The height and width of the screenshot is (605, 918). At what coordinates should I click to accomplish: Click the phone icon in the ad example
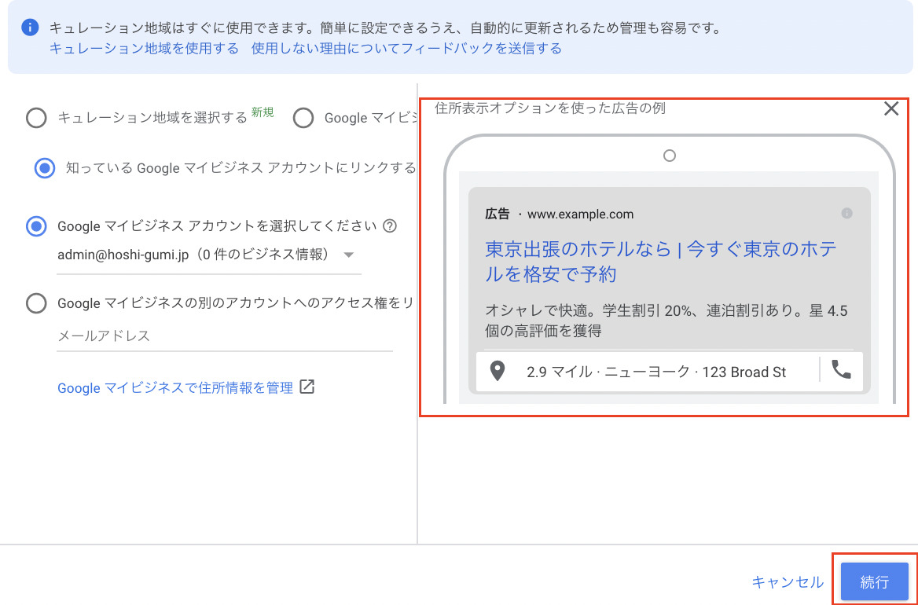[x=840, y=370]
